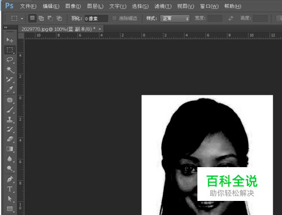Click the 宽度 width input field
The width and height of the screenshot is (282, 215).
click(x=215, y=19)
